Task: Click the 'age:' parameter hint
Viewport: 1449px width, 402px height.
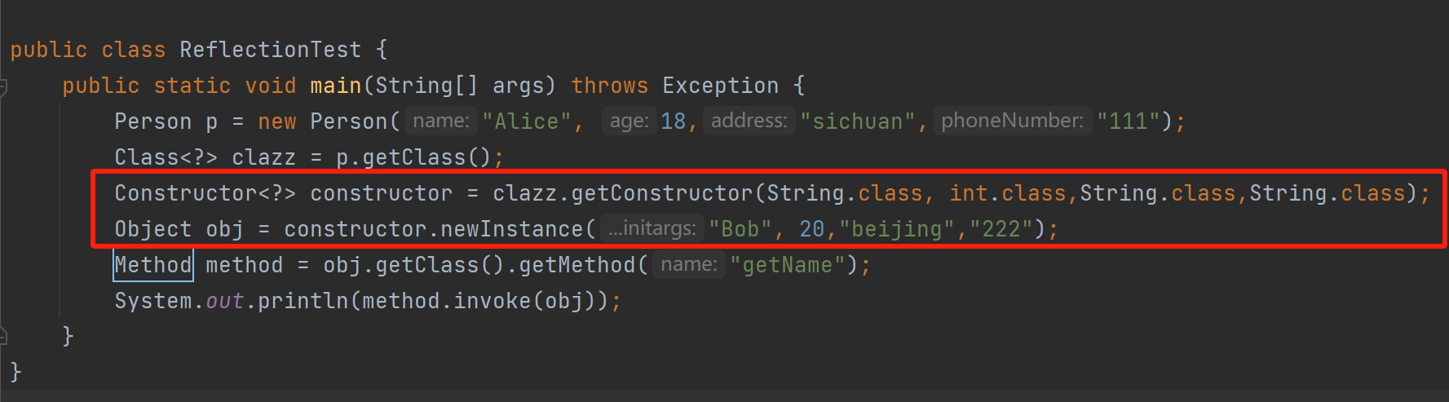Action: 629,121
